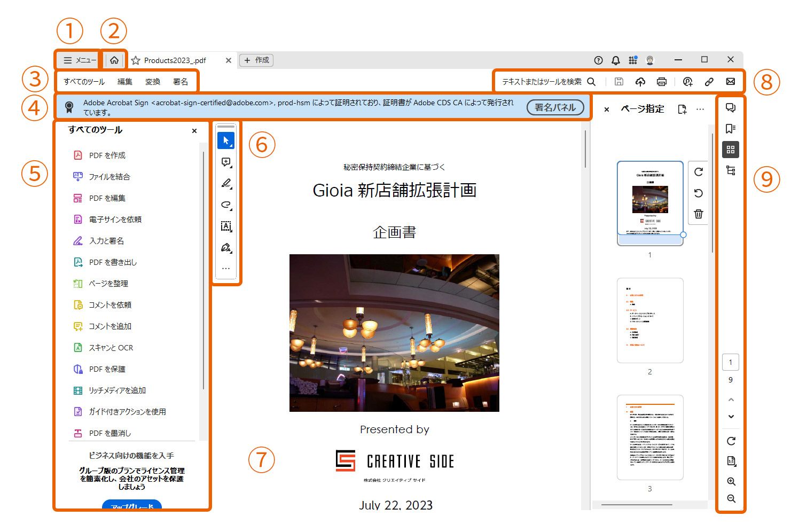Open the user profile avatar
This screenshot has height=532, width=799.
[x=650, y=60]
